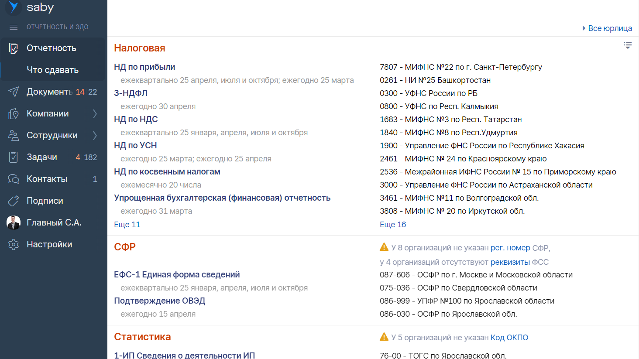This screenshot has width=639, height=359.
Task: Select Что сдавать in the sidebar
Action: (x=52, y=70)
